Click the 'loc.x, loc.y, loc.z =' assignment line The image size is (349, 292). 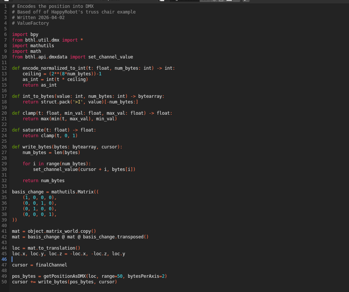68,254
